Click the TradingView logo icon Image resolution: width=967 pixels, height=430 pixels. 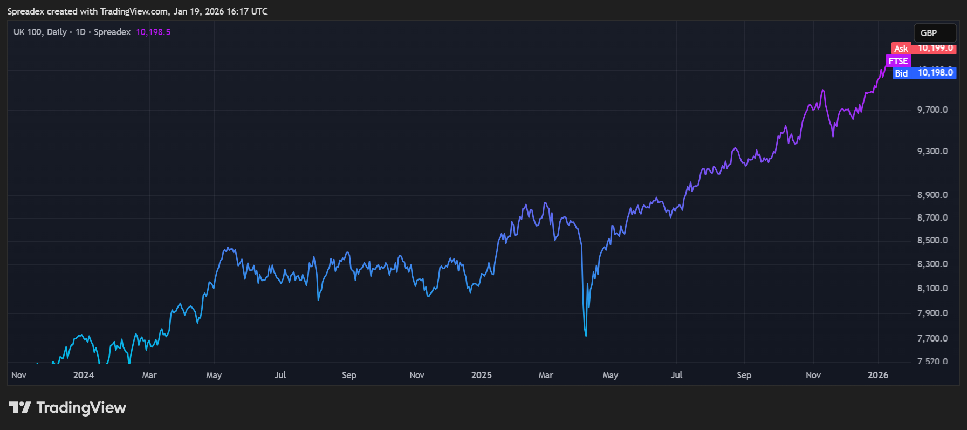click(x=20, y=407)
